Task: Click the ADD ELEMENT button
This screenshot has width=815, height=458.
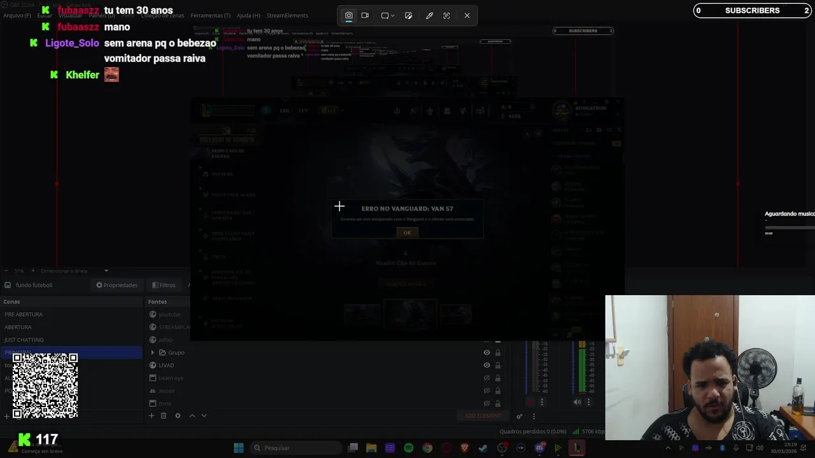Action: click(483, 416)
